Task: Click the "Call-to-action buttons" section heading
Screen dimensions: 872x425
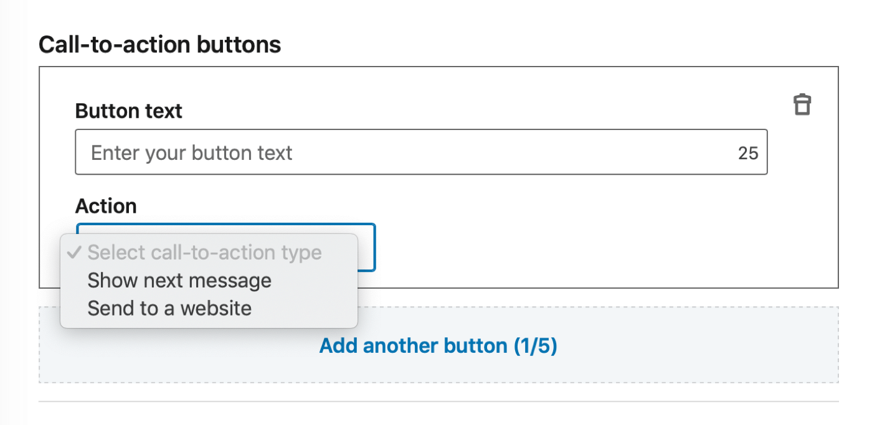Action: [159, 45]
